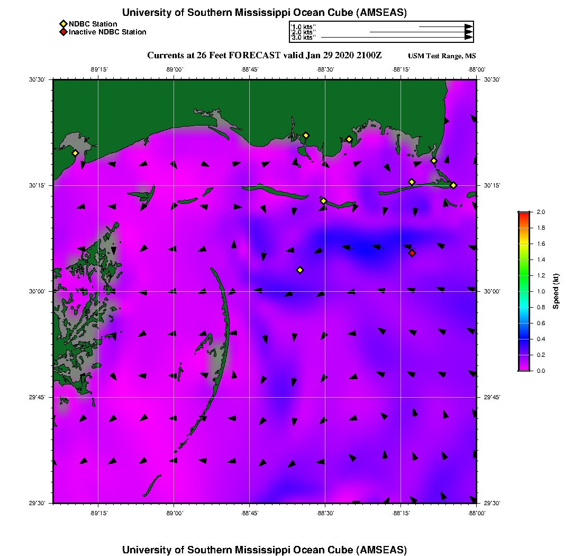582x556 pixels.
Task: Select the westernmost yellow station marker
Action: [75, 153]
